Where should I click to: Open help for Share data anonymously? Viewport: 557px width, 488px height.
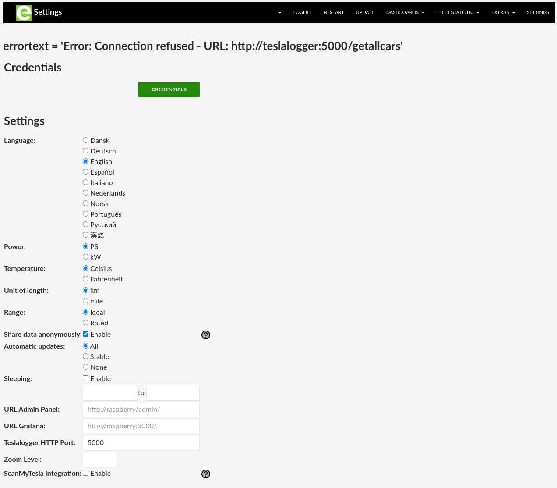[206, 335]
